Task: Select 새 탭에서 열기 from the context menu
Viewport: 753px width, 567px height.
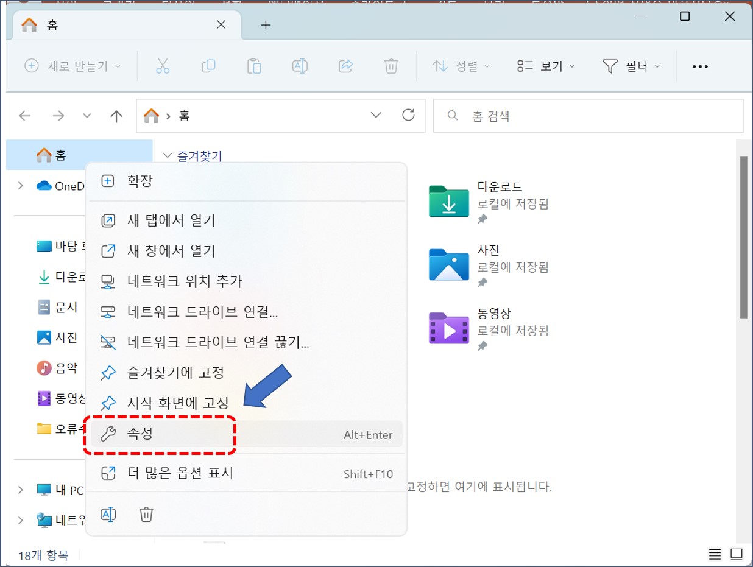Action: pyautogui.click(x=171, y=221)
